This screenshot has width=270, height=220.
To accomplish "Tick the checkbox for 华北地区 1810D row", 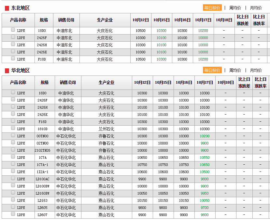I will (13, 128).
